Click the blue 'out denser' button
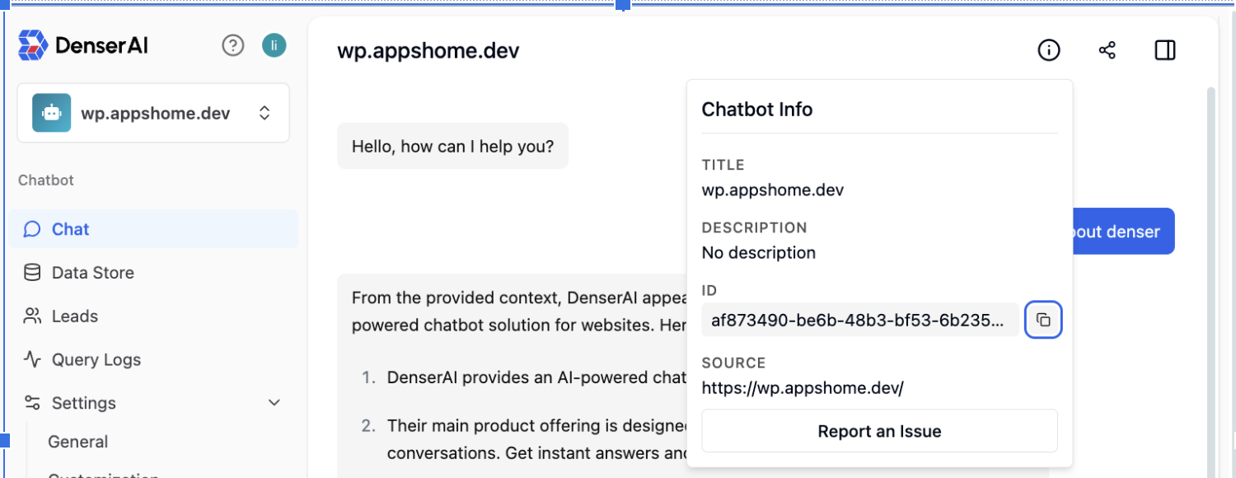Screen dimensions: 1236x478 pyautogui.click(x=1121, y=232)
